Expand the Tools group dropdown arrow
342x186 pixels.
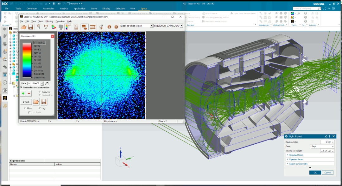pyautogui.click(x=300, y=25)
